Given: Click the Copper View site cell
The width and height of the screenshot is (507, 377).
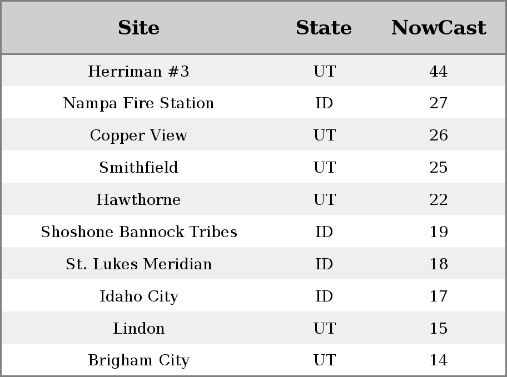Looking at the screenshot, I should point(138,135).
